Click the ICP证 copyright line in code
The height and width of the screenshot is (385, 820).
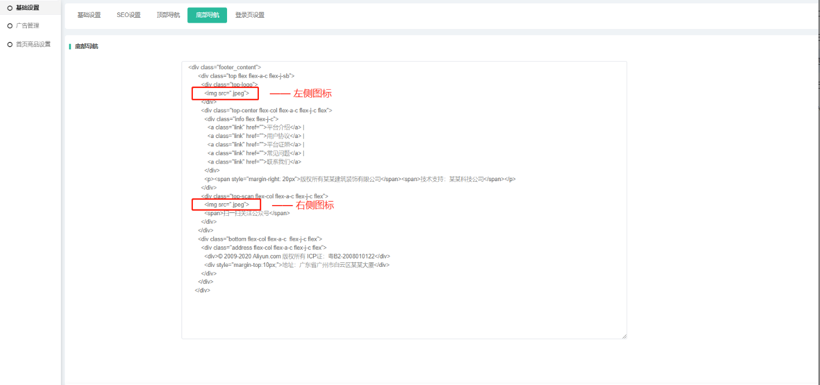pos(297,256)
